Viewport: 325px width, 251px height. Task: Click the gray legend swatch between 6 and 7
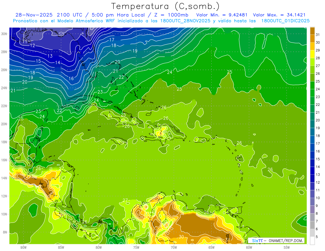tap(312, 225)
